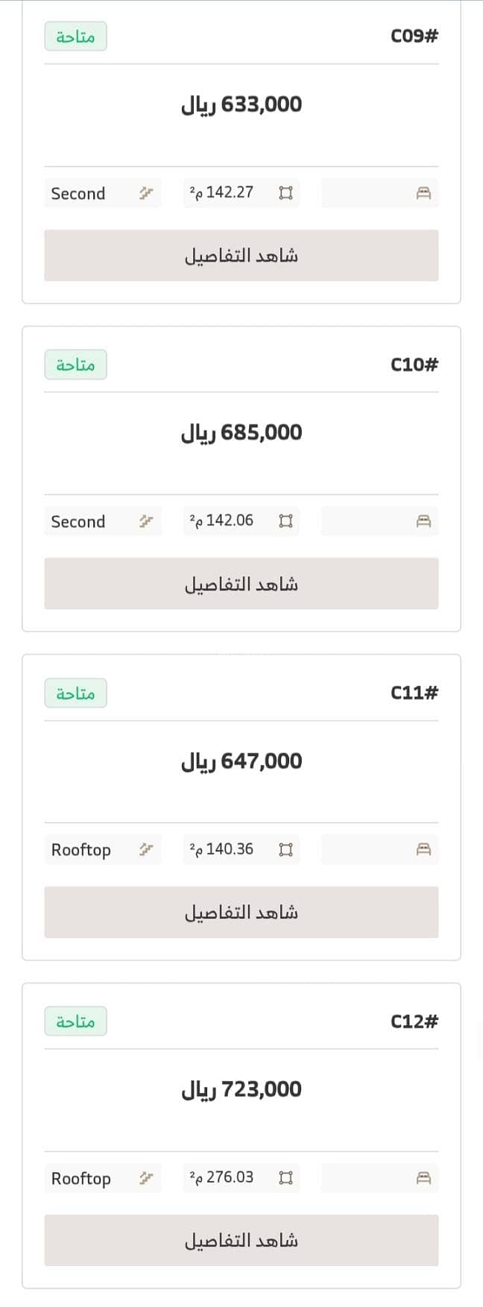
Task: Click the stairs icon on unit C12
Action: point(145,1178)
